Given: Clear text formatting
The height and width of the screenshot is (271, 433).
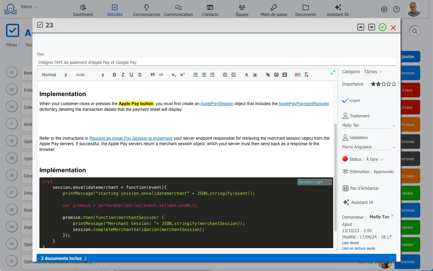Looking at the screenshot, I should 306,75.
